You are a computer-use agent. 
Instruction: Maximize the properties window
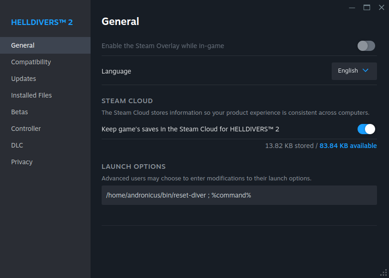click(x=366, y=7)
